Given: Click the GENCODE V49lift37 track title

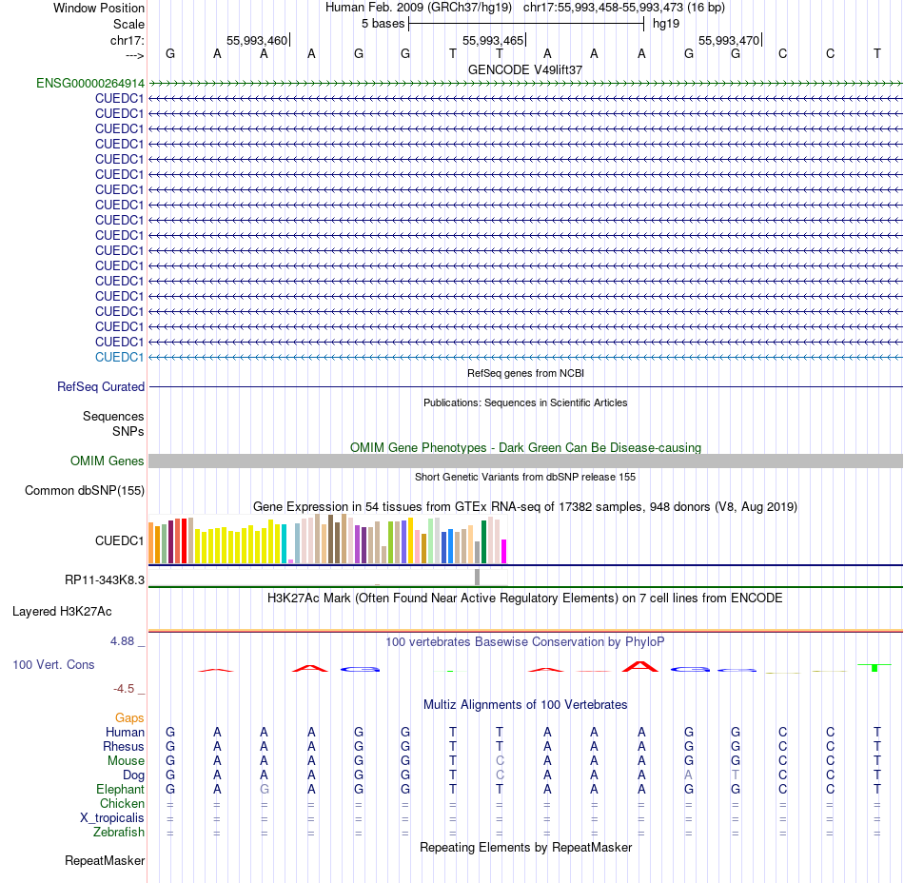Looking at the screenshot, I should [525, 69].
